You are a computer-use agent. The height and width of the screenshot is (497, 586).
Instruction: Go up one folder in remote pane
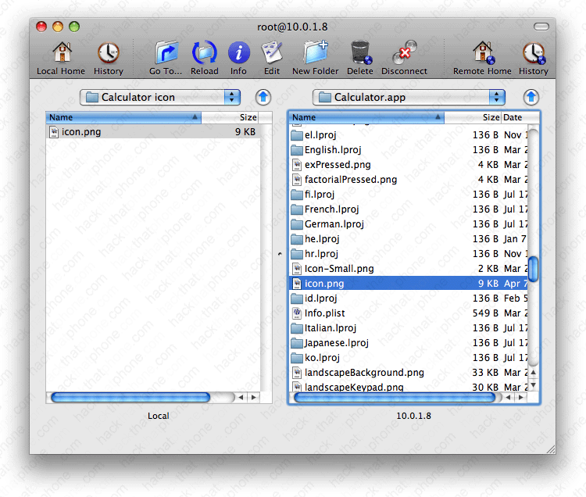pos(531,97)
